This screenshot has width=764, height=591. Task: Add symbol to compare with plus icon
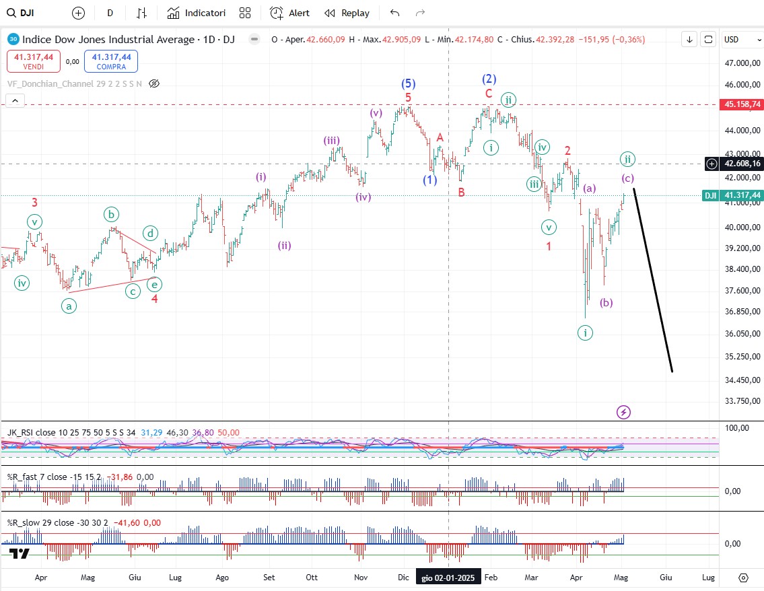coord(79,13)
